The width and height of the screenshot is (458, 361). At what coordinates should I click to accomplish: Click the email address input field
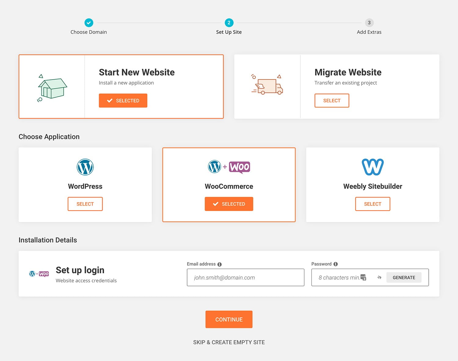(245, 277)
